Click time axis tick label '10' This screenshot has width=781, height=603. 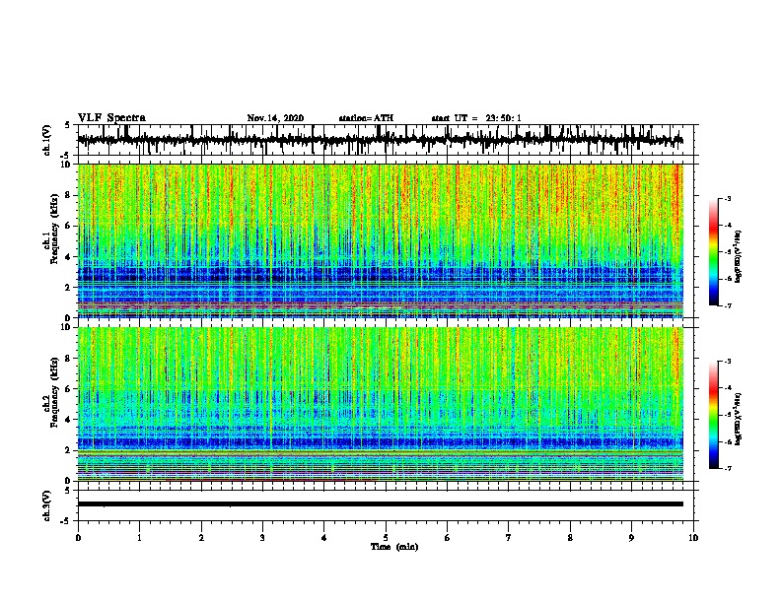point(693,538)
